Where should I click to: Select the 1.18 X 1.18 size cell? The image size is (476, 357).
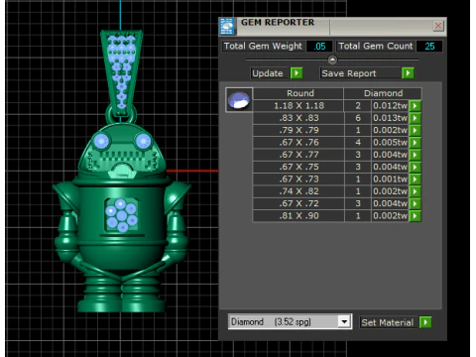[298, 106]
